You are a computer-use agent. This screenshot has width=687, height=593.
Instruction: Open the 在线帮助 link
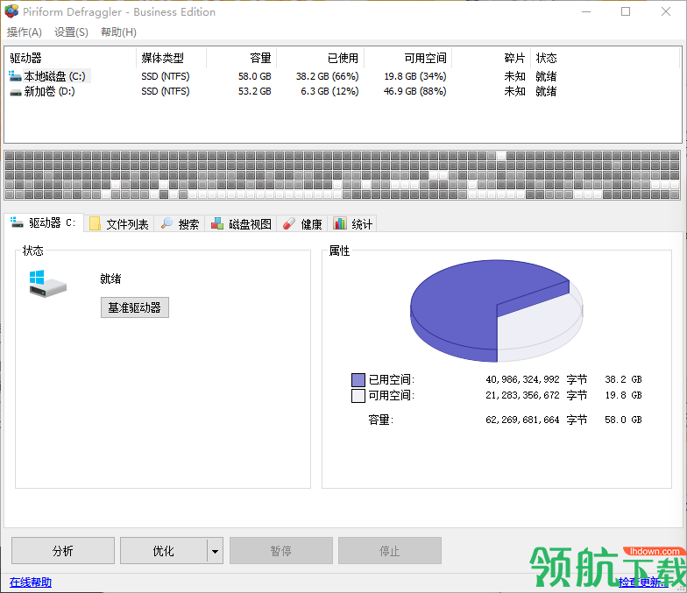click(30, 582)
